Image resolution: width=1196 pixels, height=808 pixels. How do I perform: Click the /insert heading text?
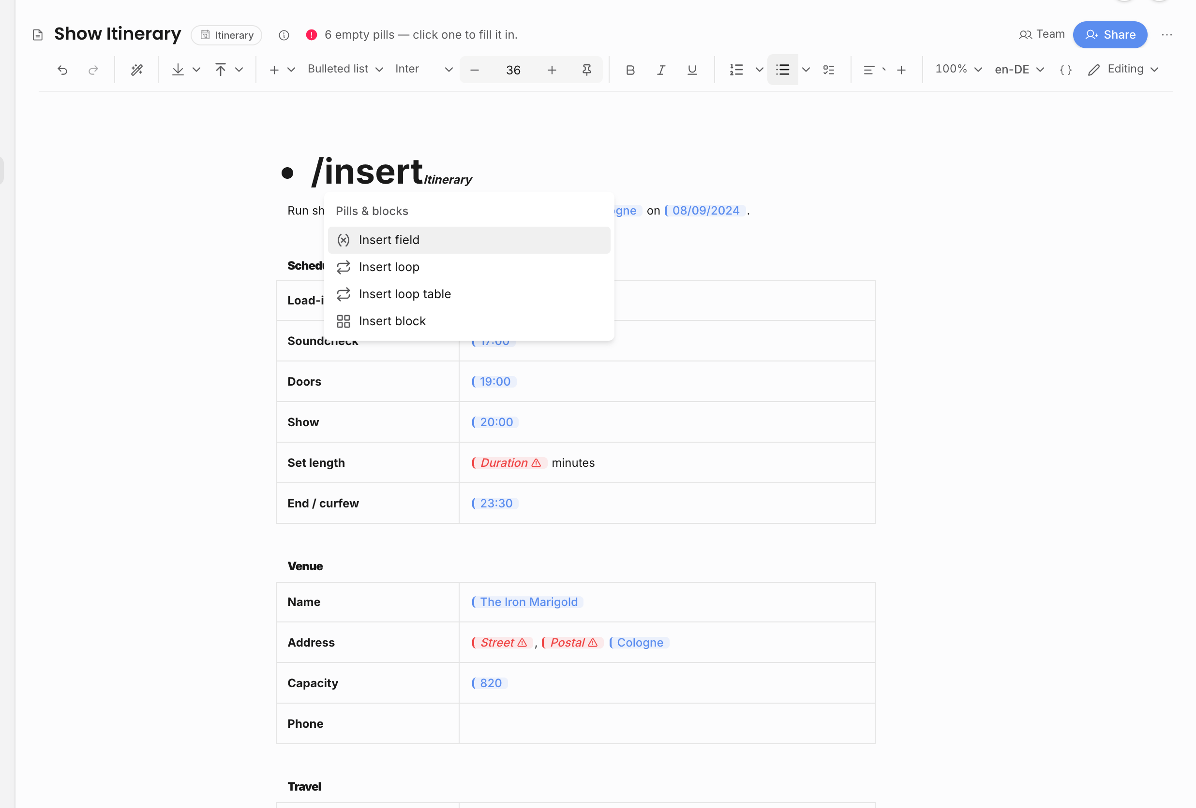pos(367,171)
